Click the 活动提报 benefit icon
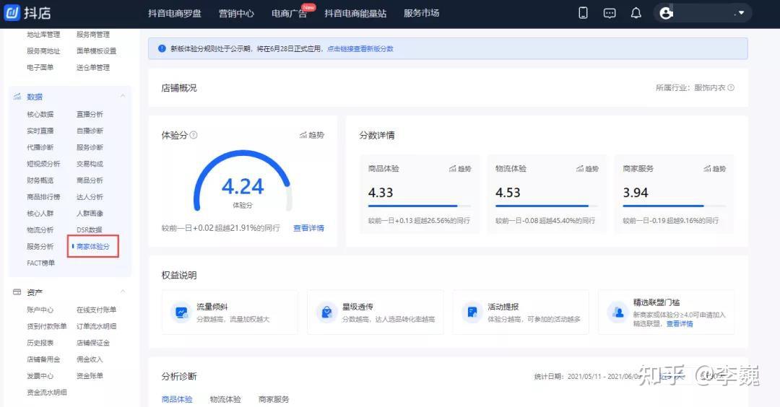Image resolution: width=780 pixels, height=407 pixels. (x=472, y=312)
